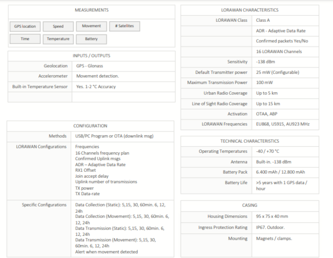
Task: Click 'Alert when movement detected' line
Action: (x=107, y=252)
